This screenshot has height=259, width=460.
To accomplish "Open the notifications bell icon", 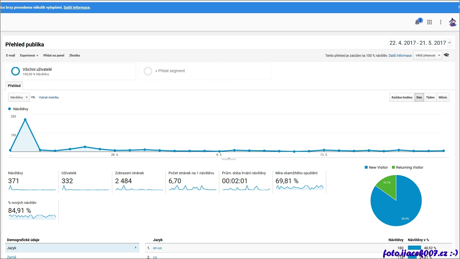I will [417, 22].
